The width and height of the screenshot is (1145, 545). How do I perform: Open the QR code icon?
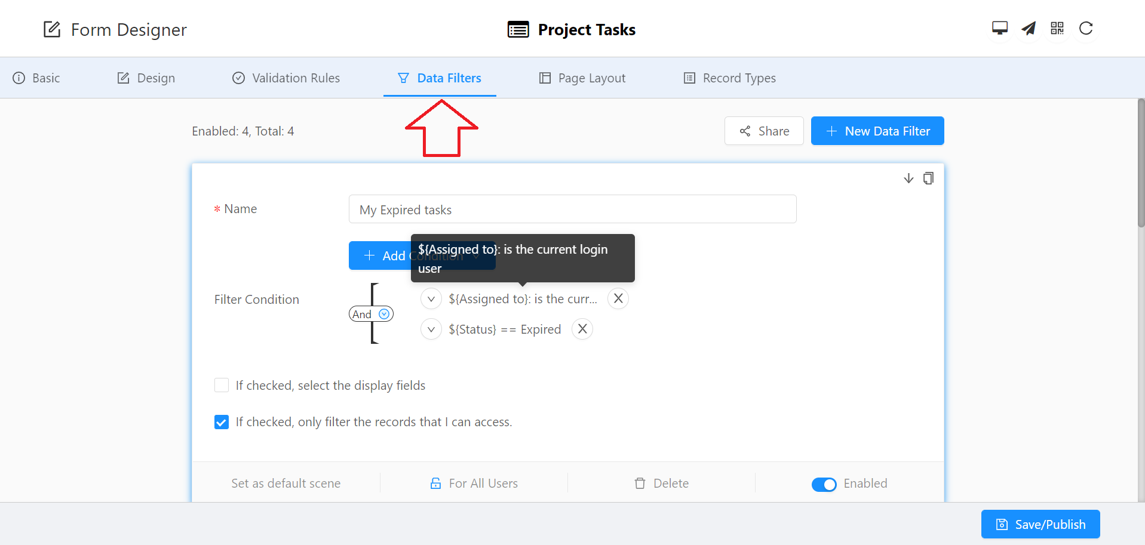pyautogui.click(x=1057, y=28)
